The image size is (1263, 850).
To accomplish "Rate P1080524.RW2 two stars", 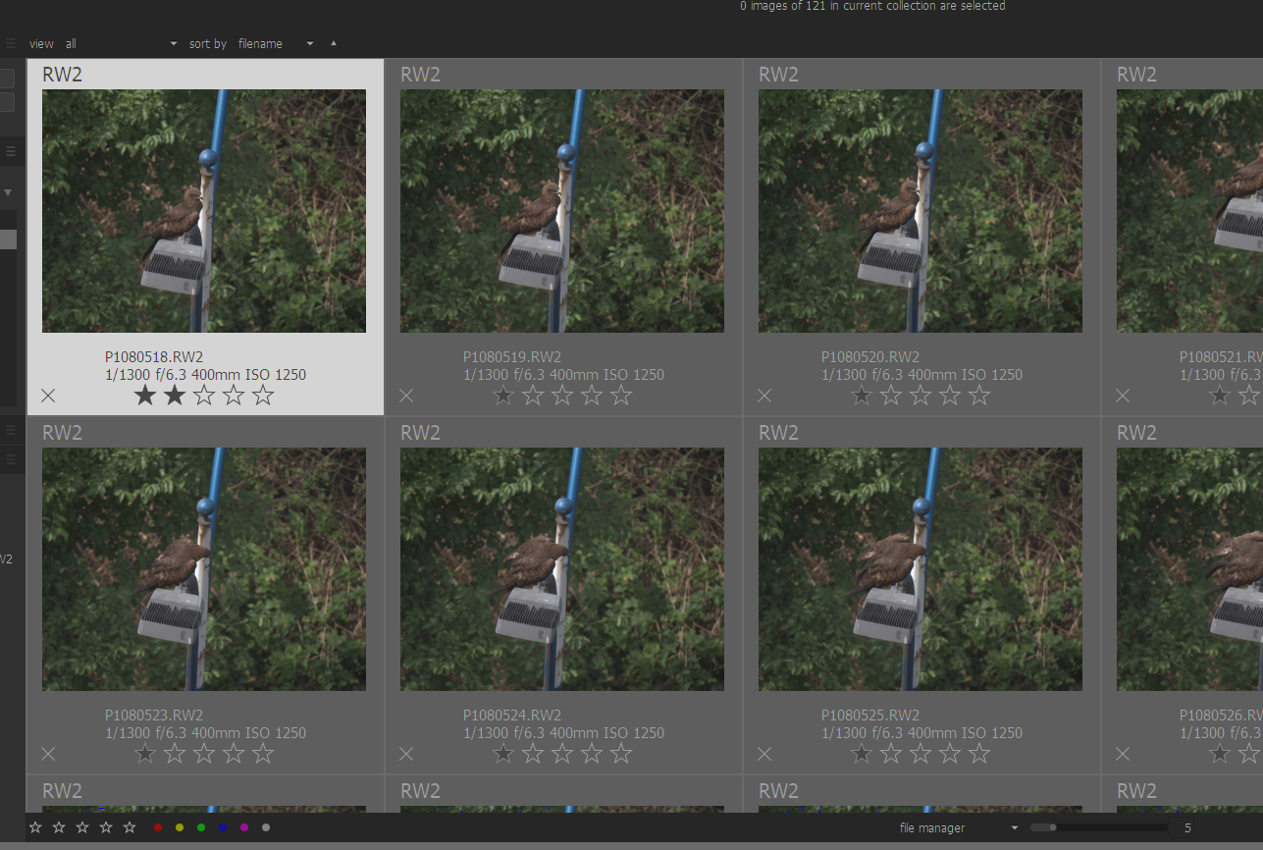I will [x=533, y=754].
